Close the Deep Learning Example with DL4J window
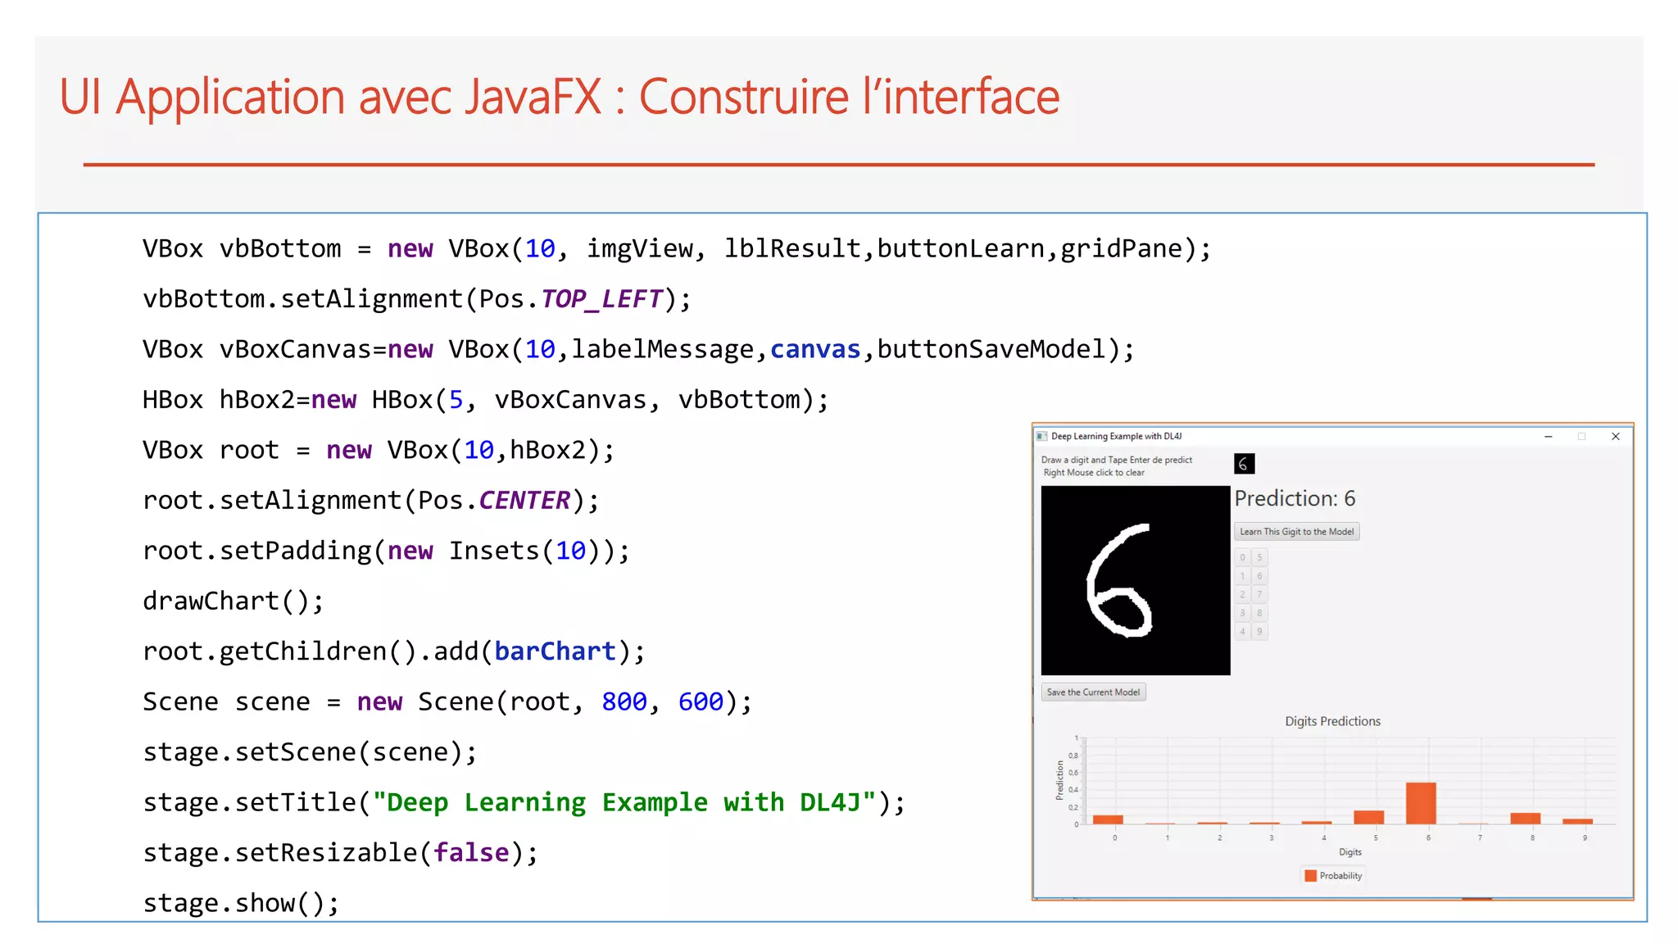This screenshot has height=944, width=1678. coord(1616,437)
